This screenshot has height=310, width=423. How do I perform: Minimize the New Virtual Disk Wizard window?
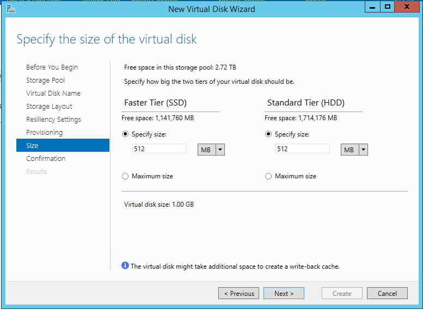pyautogui.click(x=372, y=7)
